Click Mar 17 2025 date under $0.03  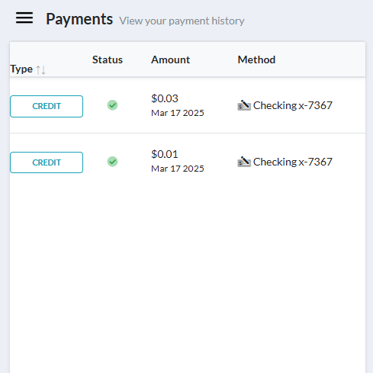(178, 113)
